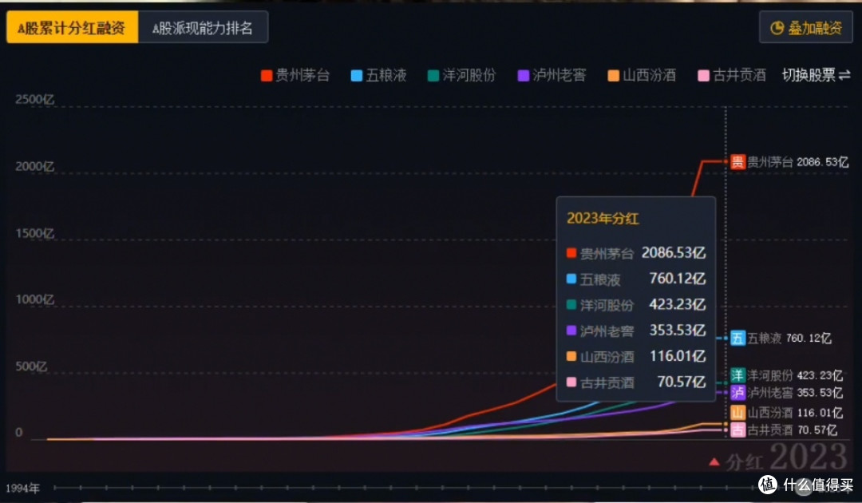Click the large 2023 year indicator
The width and height of the screenshot is (862, 503).
tap(808, 457)
